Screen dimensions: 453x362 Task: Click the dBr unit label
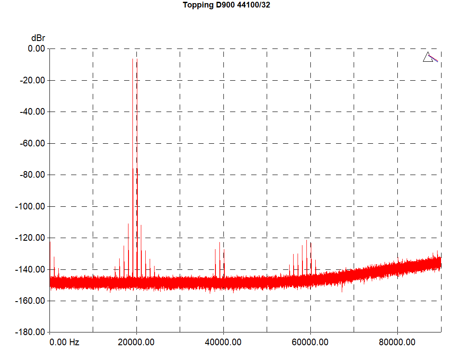(x=38, y=38)
